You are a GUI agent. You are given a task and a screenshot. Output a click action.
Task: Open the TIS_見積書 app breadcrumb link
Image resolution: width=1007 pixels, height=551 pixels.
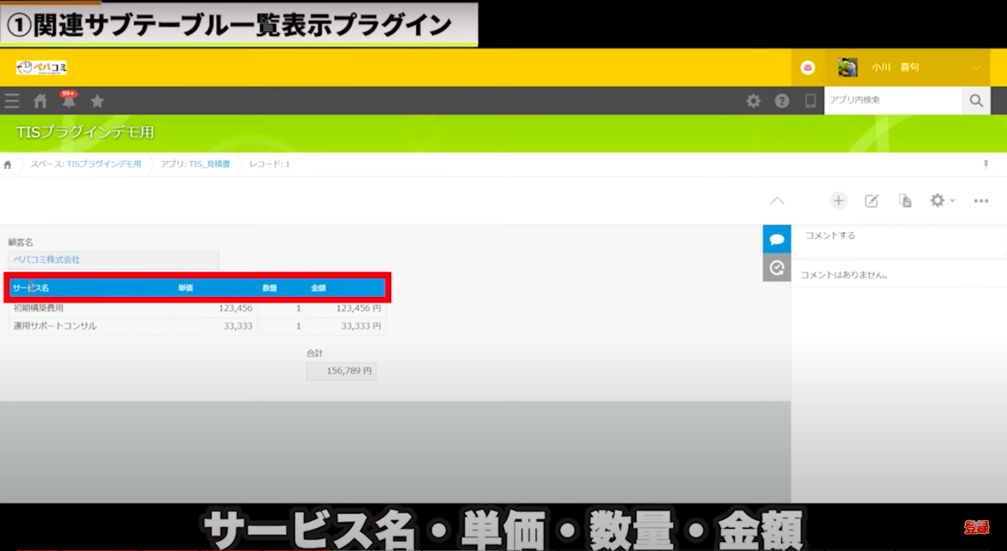209,164
